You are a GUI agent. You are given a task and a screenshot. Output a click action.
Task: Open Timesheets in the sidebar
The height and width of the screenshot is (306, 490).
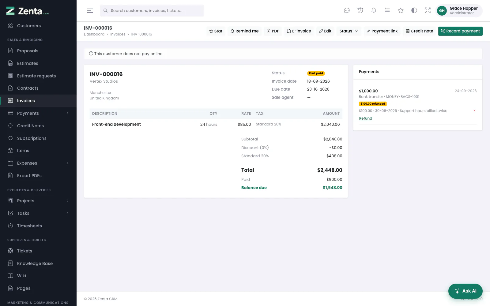[38, 226]
